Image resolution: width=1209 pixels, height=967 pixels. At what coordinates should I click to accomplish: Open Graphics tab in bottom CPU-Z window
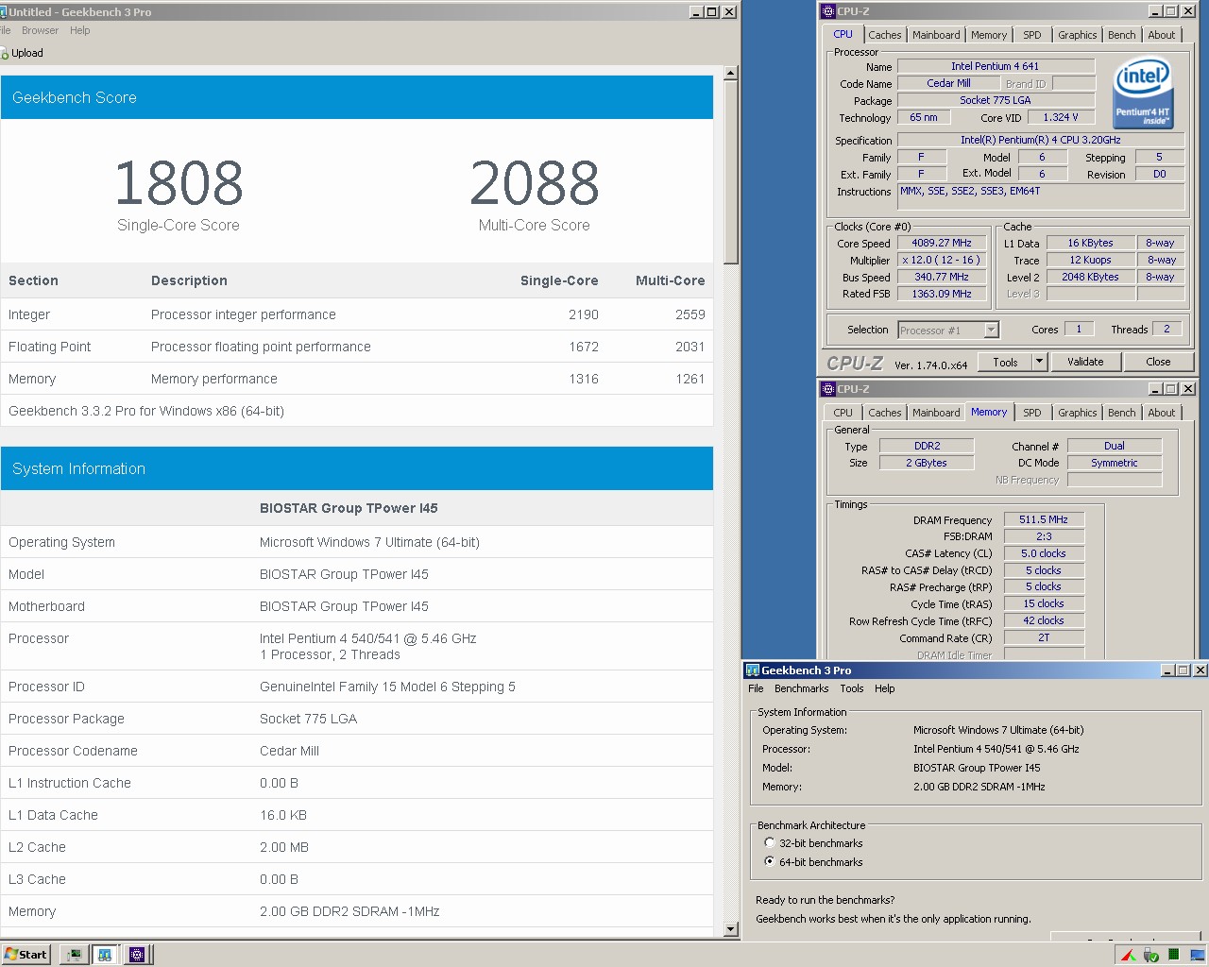pyautogui.click(x=1078, y=413)
